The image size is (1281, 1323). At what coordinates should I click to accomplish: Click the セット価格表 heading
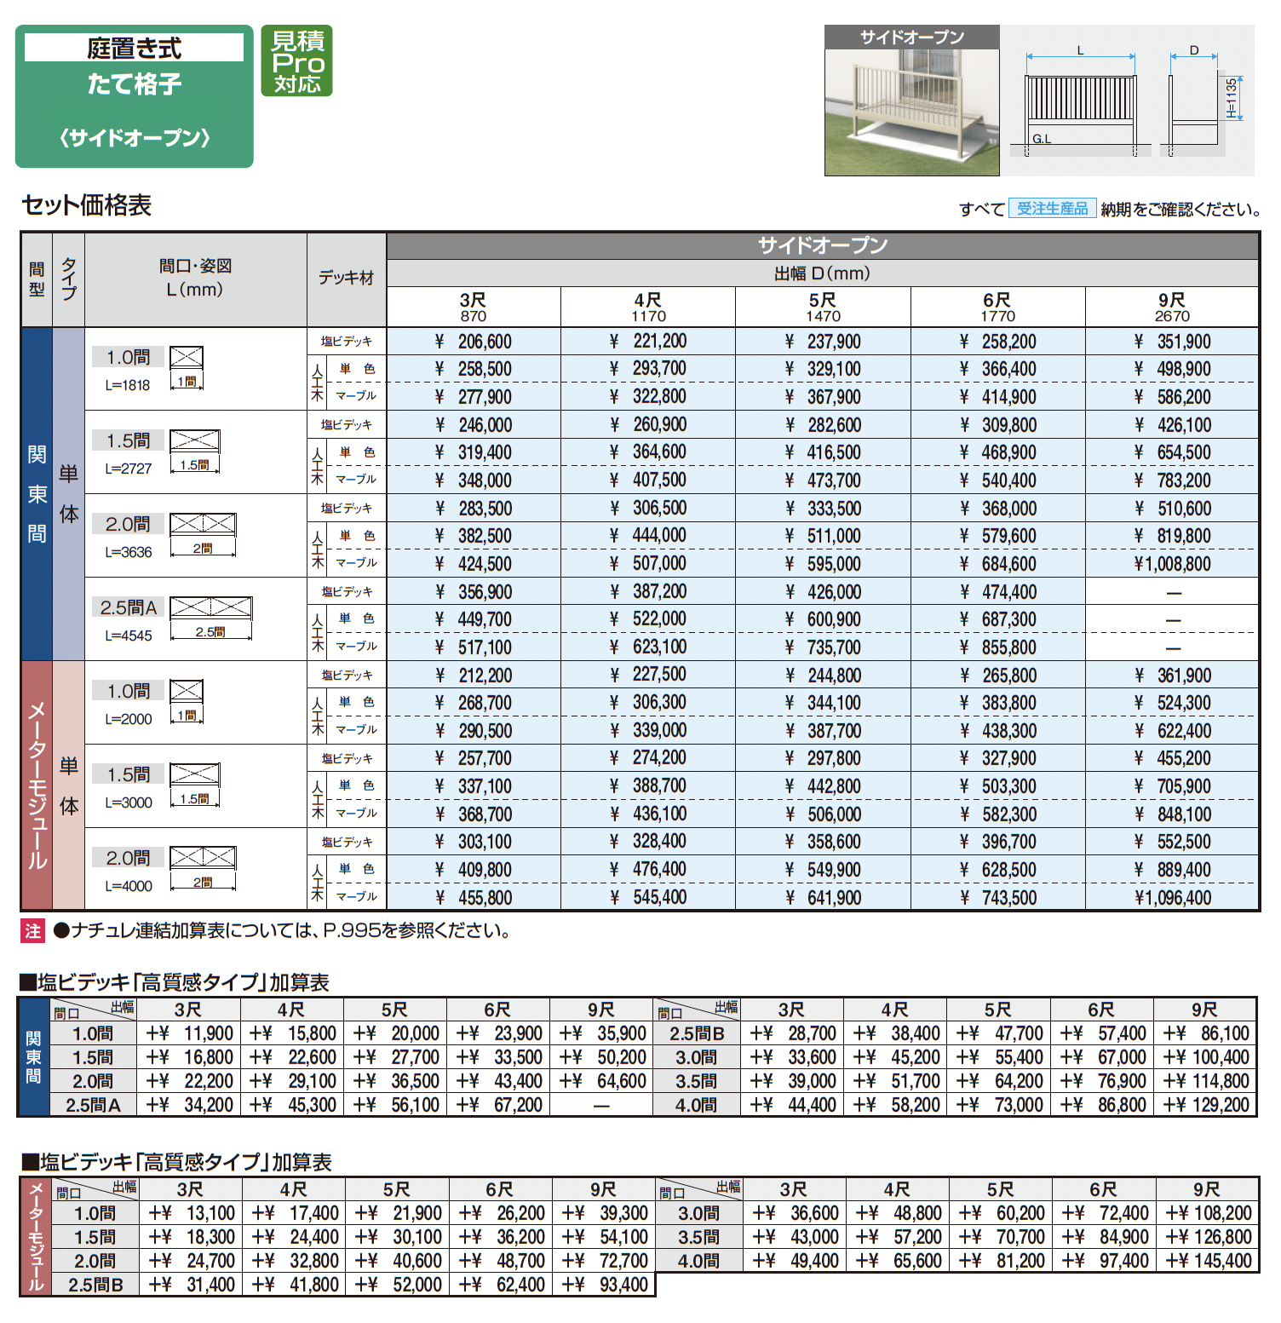pos(86,205)
